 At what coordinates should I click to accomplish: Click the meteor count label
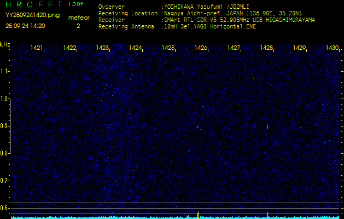tap(79, 18)
